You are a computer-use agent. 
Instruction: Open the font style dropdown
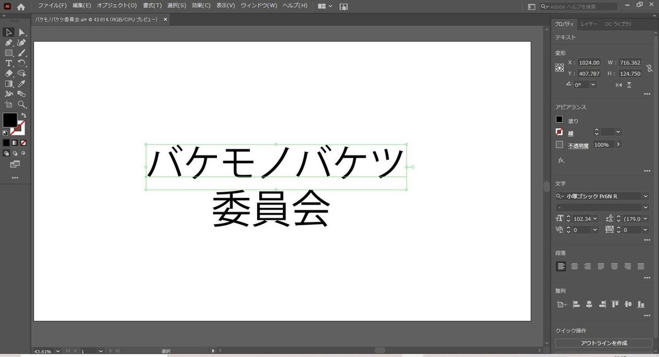click(x=645, y=207)
